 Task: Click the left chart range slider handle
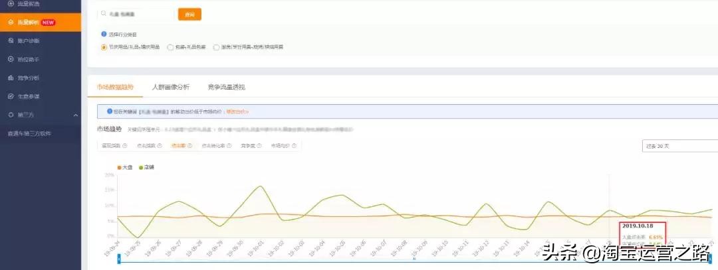pos(119,259)
